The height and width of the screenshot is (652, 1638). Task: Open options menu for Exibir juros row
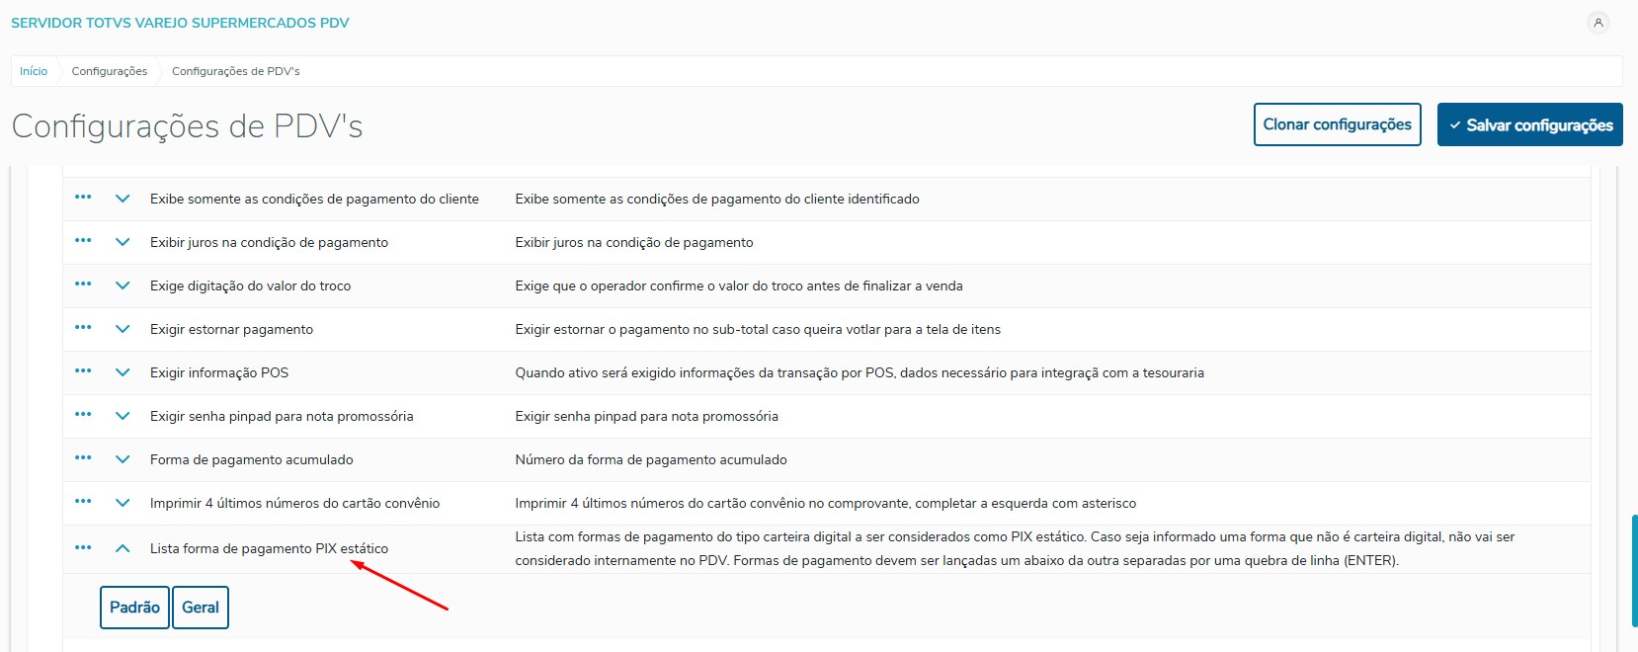pos(83,241)
